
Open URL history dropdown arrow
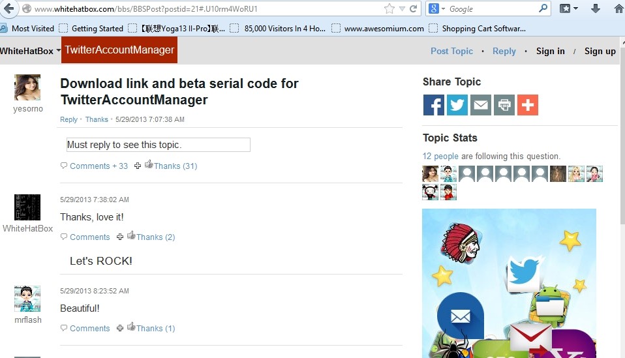tap(402, 9)
